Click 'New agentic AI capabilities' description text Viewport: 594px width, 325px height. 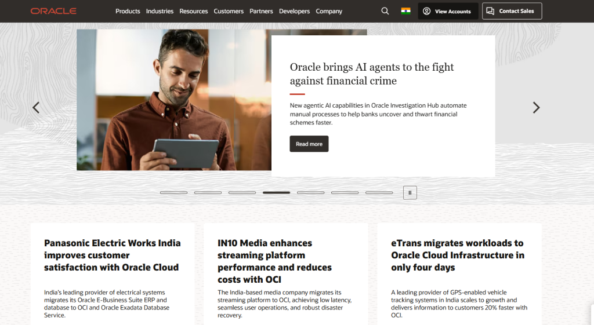click(378, 114)
